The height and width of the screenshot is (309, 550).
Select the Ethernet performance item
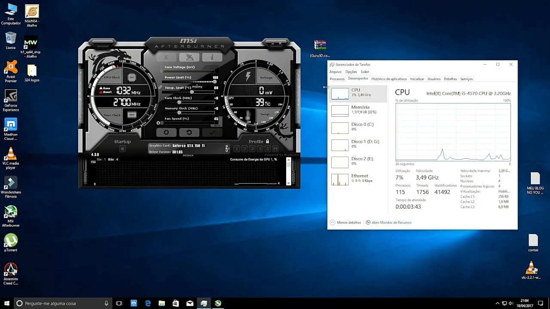(x=358, y=179)
